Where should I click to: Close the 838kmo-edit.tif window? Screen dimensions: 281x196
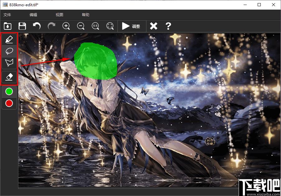[274, 5]
